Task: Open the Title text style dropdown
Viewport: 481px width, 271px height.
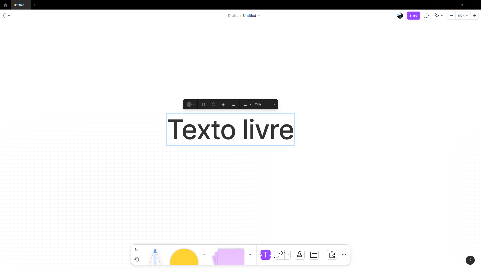Action: (265, 104)
